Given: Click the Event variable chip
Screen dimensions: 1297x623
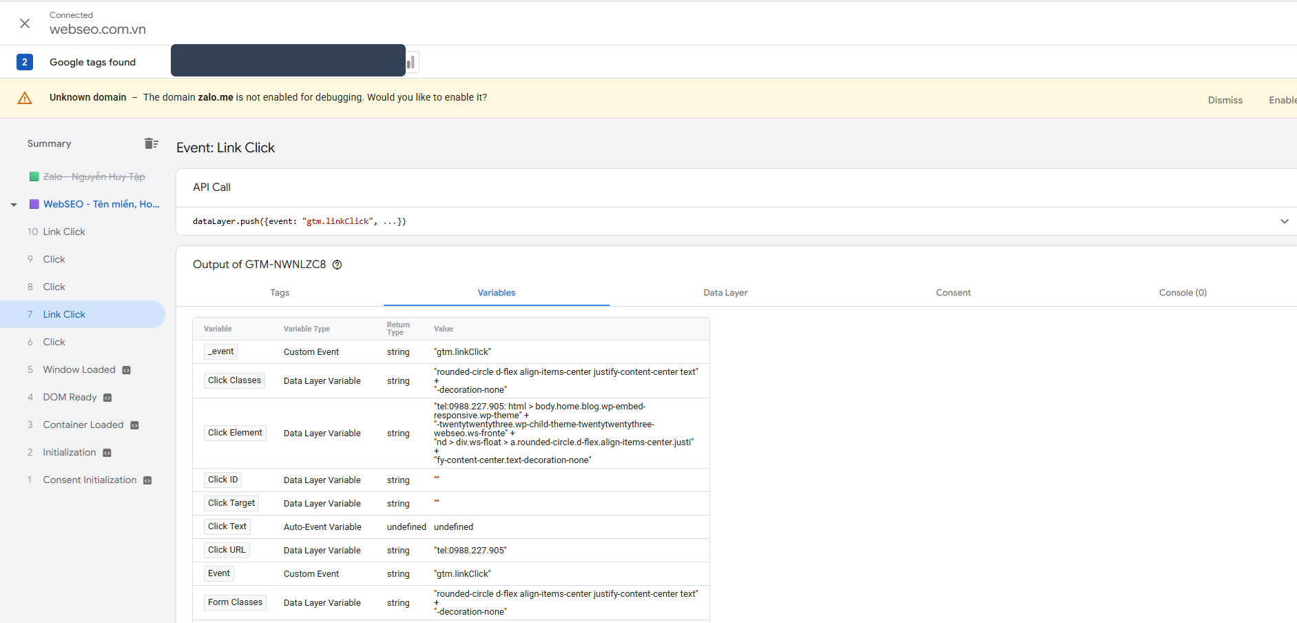Looking at the screenshot, I should [219, 573].
